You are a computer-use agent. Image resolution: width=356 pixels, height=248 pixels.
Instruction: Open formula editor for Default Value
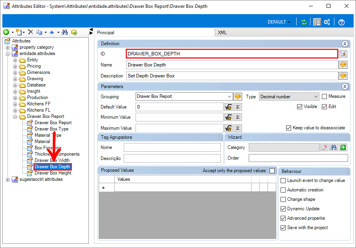(x=228, y=107)
